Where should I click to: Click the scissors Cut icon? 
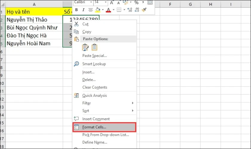(76, 24)
